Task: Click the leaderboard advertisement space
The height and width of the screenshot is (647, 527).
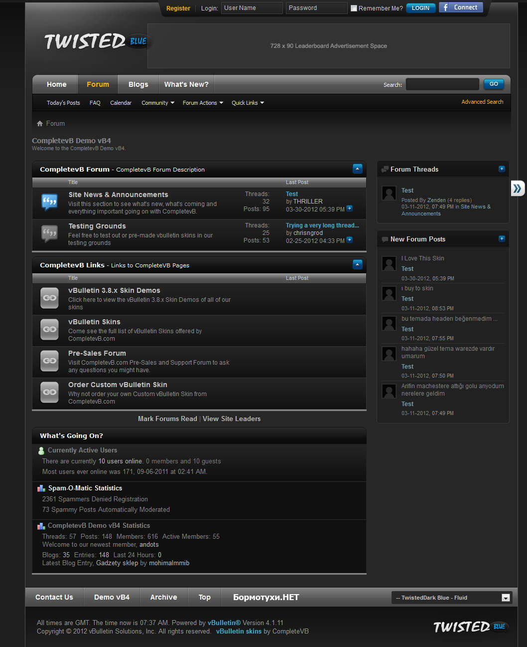Action: tap(329, 46)
